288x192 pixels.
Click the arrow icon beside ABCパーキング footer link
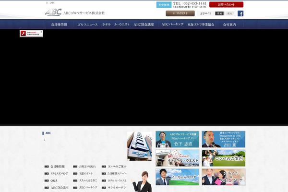(x=75, y=188)
